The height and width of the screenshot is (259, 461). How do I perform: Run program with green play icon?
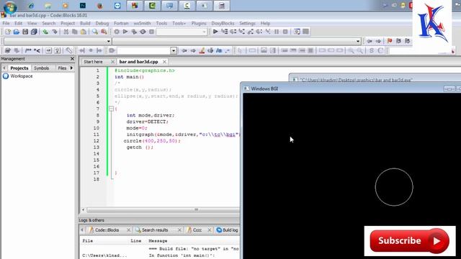125,32
